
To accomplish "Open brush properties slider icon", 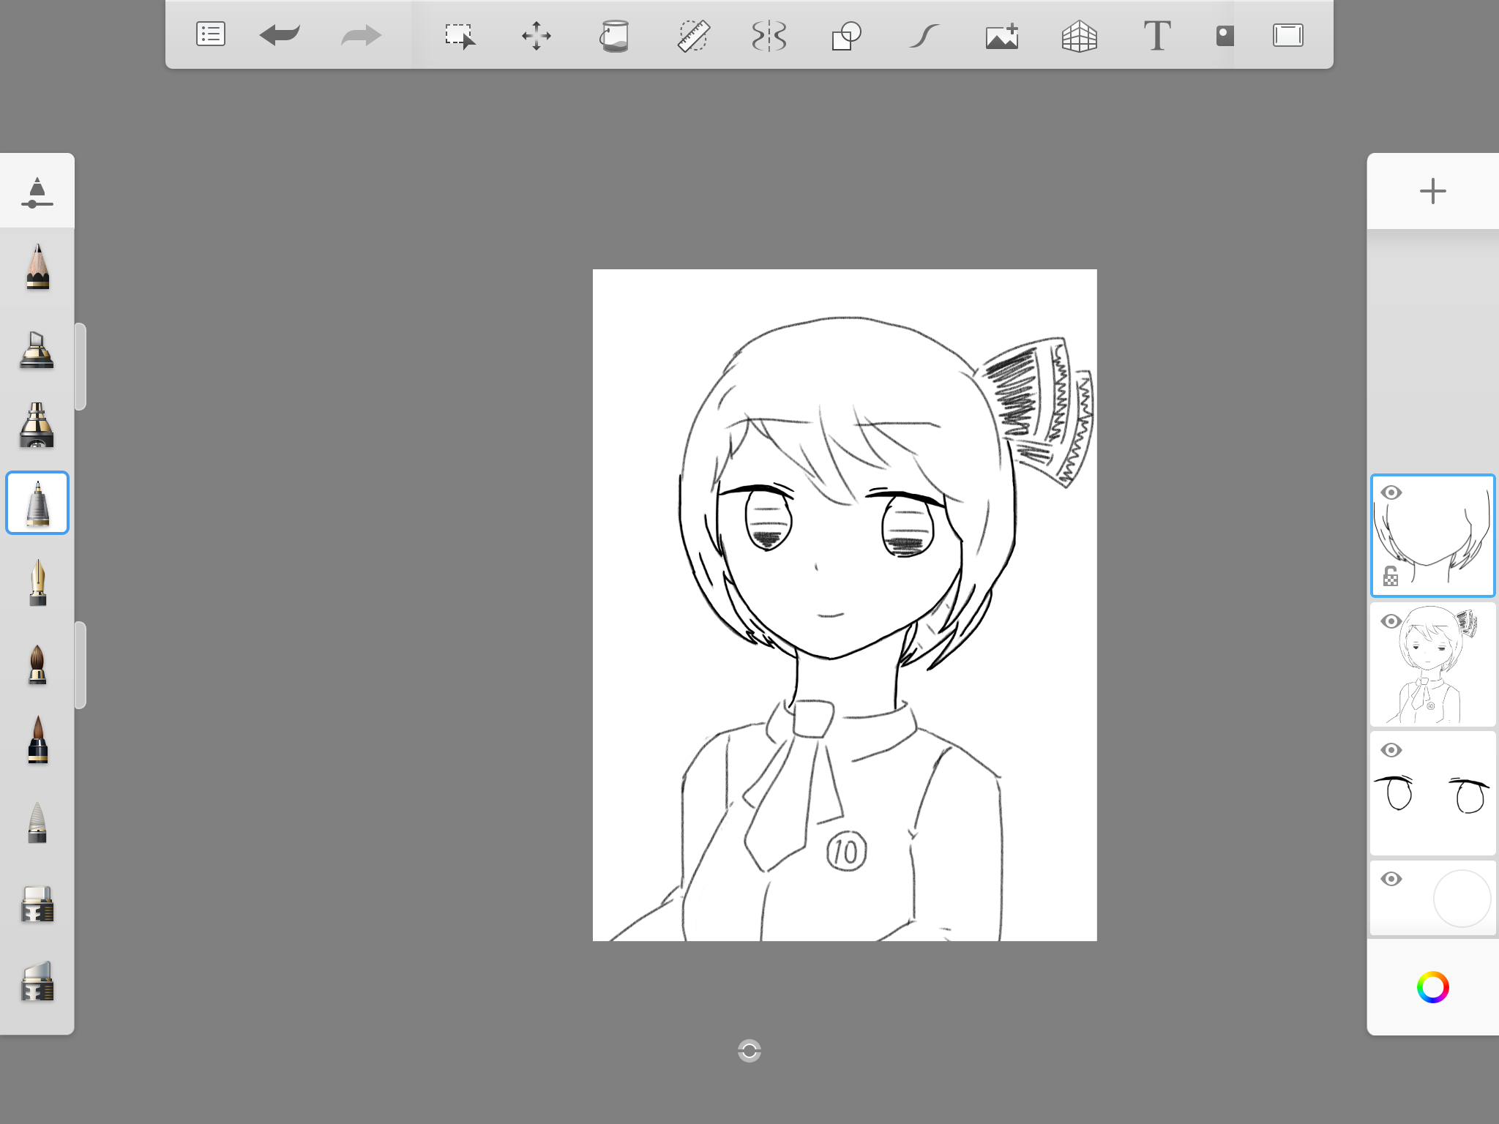I will [x=37, y=192].
